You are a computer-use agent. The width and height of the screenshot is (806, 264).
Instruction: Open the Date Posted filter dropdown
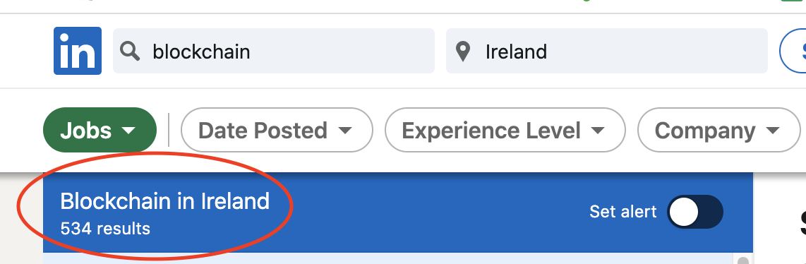coord(277,130)
